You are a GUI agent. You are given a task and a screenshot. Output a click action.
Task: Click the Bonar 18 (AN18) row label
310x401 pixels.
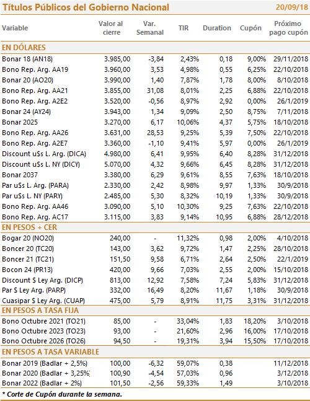pos(27,59)
